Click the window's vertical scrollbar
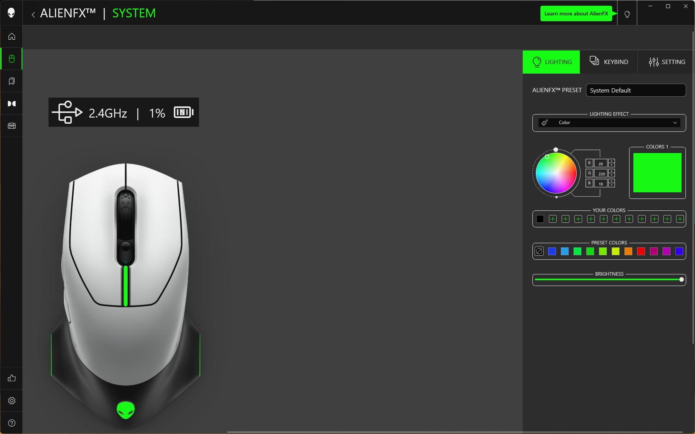 click(693, 187)
